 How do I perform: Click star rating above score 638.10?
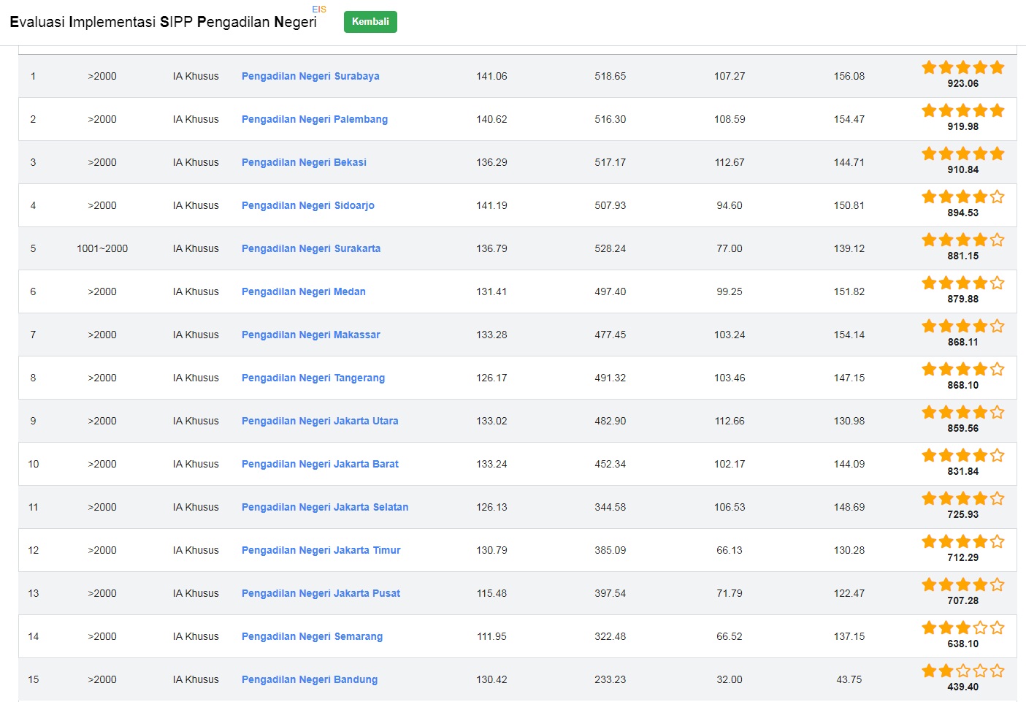tap(962, 628)
